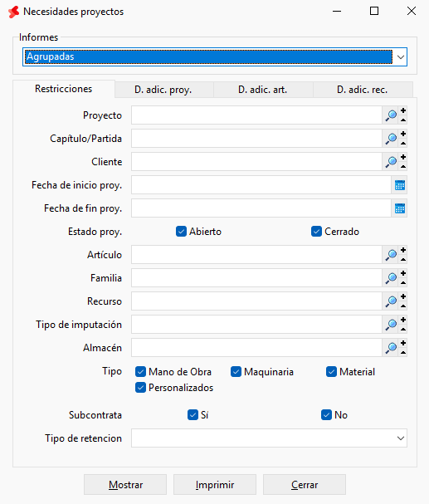Toggle the Maquinaria type checkbox
This screenshot has height=504, width=429.
pyautogui.click(x=236, y=372)
